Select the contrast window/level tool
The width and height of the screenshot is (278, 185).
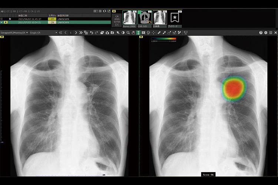click(123, 33)
